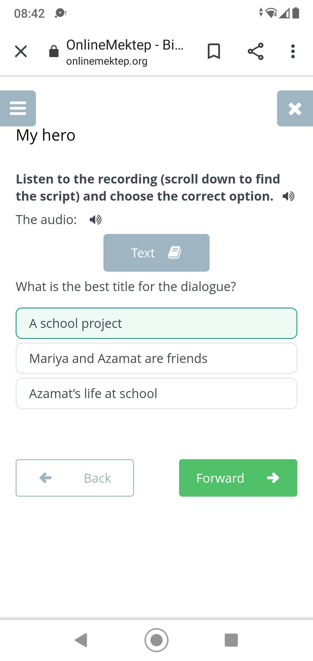Go back to the previous question
The width and height of the screenshot is (313, 661).
click(75, 478)
